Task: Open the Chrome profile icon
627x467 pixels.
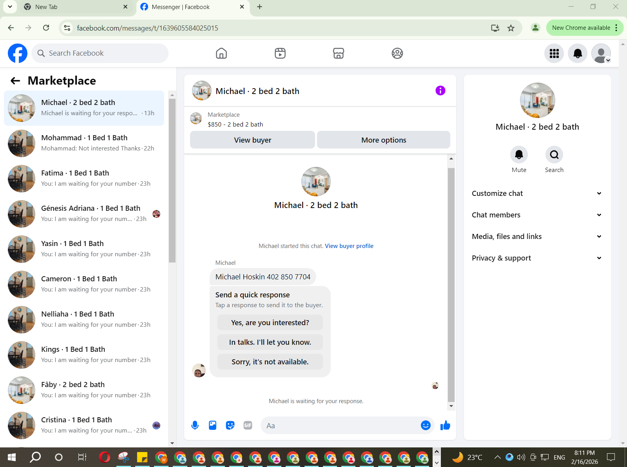Action: click(x=535, y=28)
